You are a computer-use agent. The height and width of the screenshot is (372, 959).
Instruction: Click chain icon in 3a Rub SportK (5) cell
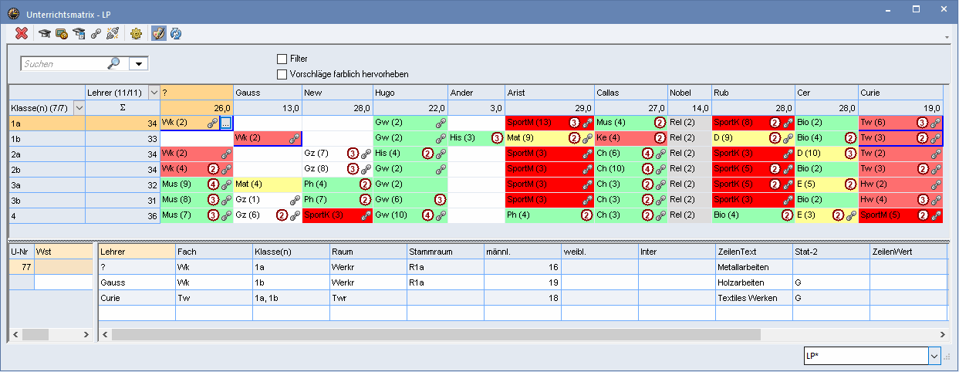(788, 184)
